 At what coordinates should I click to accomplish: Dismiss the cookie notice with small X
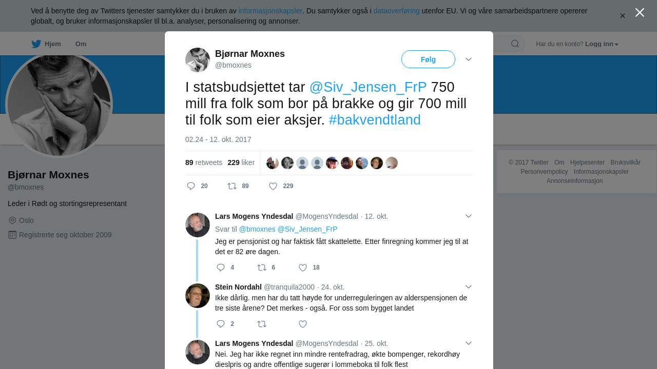[623, 16]
